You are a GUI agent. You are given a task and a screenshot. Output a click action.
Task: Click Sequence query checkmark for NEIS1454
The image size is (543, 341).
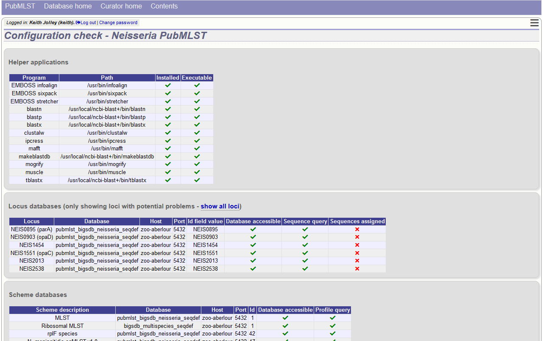click(305, 245)
